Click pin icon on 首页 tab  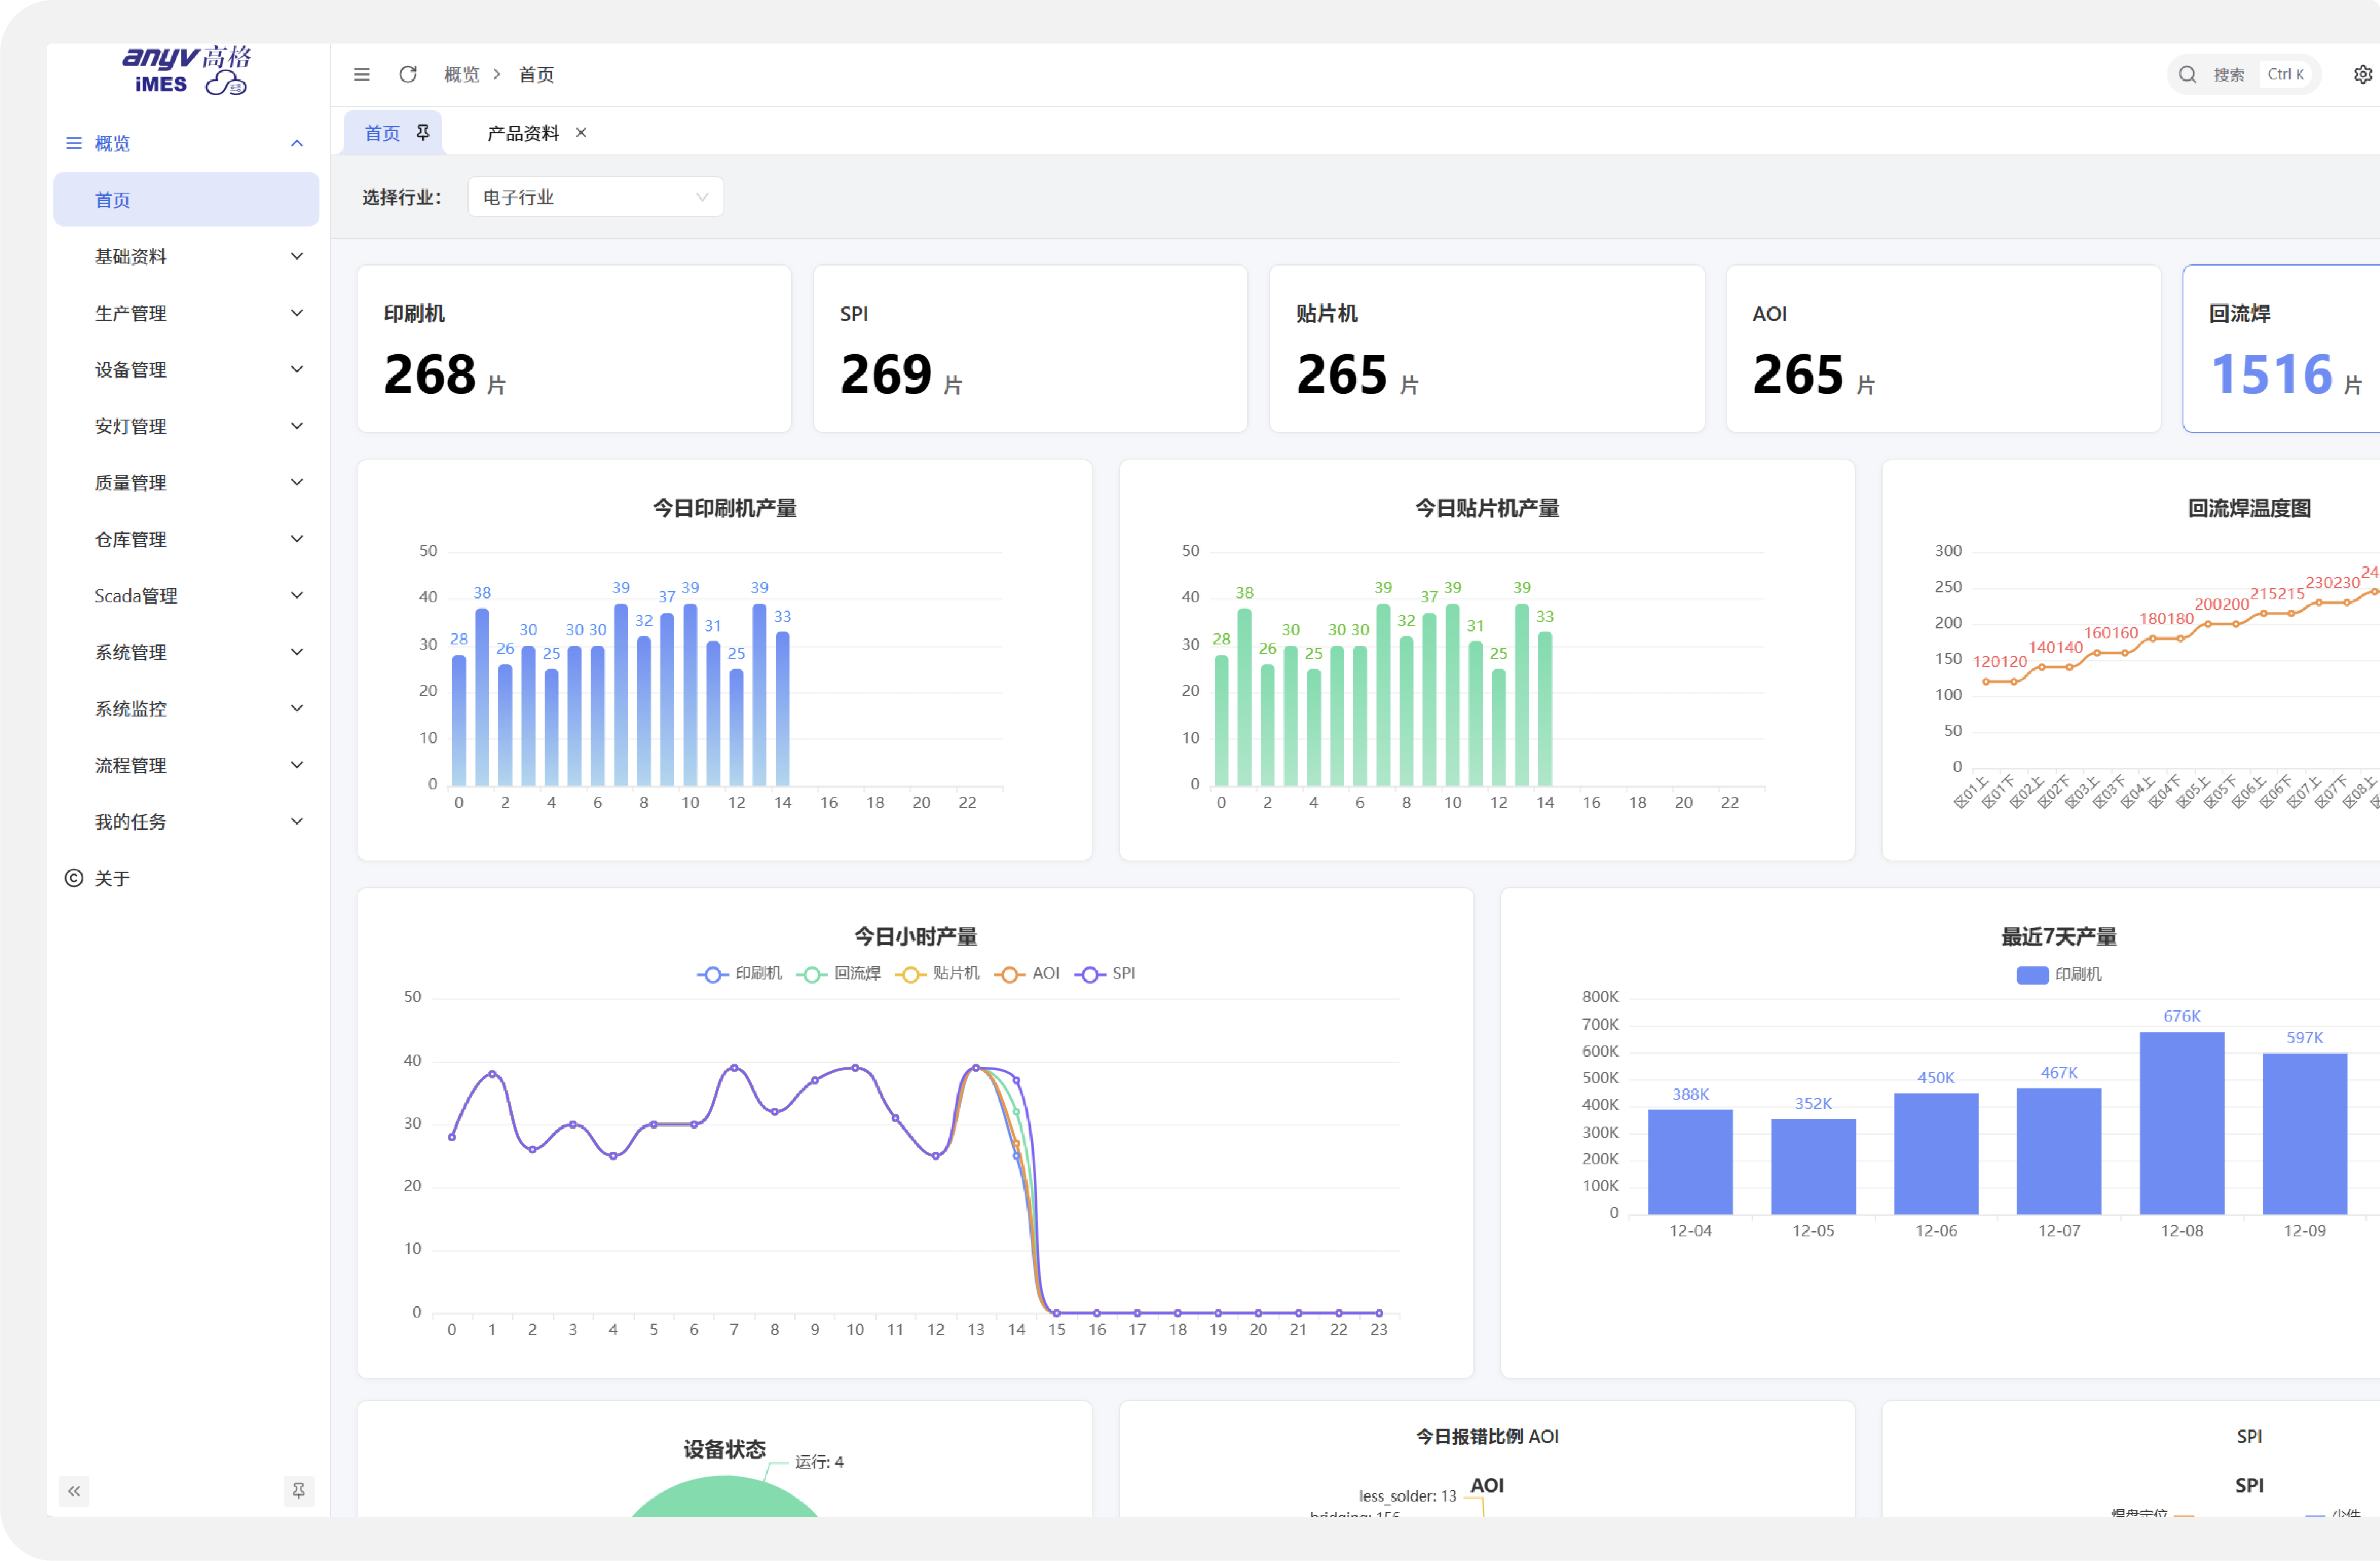click(423, 133)
